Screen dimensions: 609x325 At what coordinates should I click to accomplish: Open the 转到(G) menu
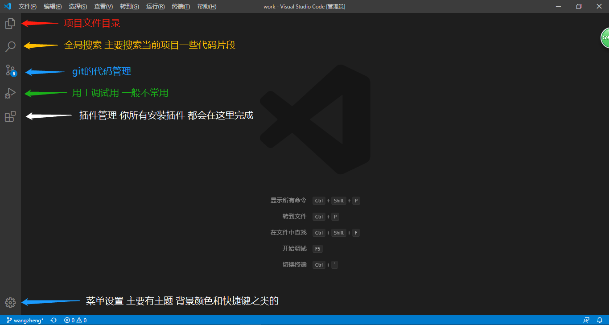click(129, 7)
